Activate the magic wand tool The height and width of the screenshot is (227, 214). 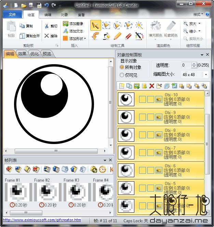coord(139,25)
